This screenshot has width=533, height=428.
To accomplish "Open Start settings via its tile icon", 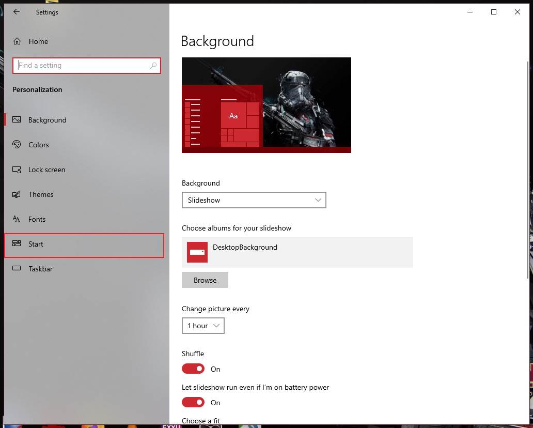I will tap(17, 244).
